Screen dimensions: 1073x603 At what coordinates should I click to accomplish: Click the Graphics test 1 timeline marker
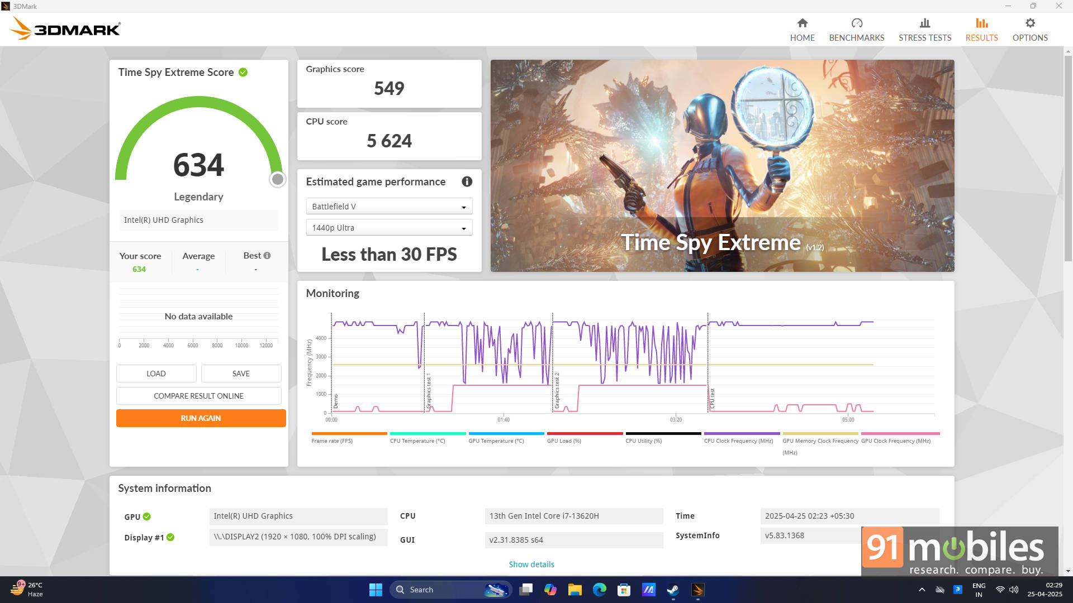coord(429,392)
